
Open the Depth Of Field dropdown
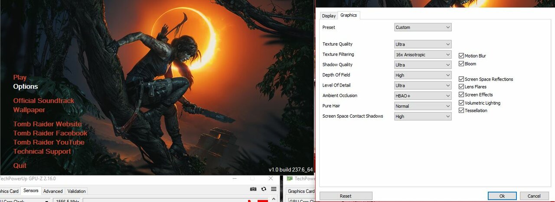tap(423, 75)
